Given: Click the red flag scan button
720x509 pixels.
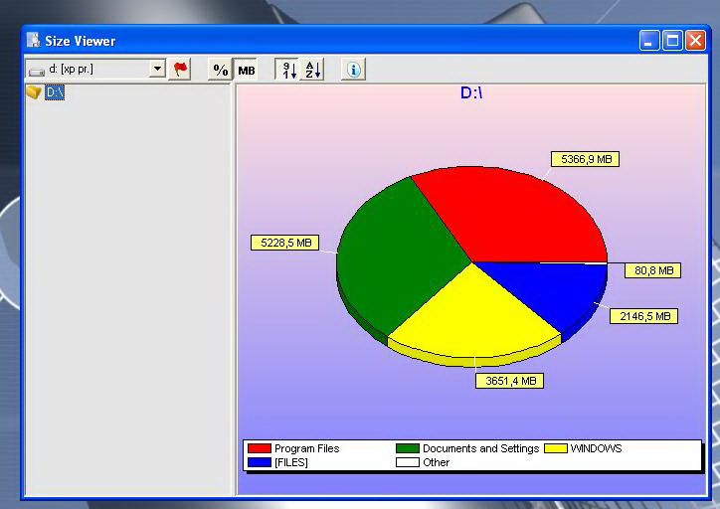Looking at the screenshot, I should (x=180, y=70).
